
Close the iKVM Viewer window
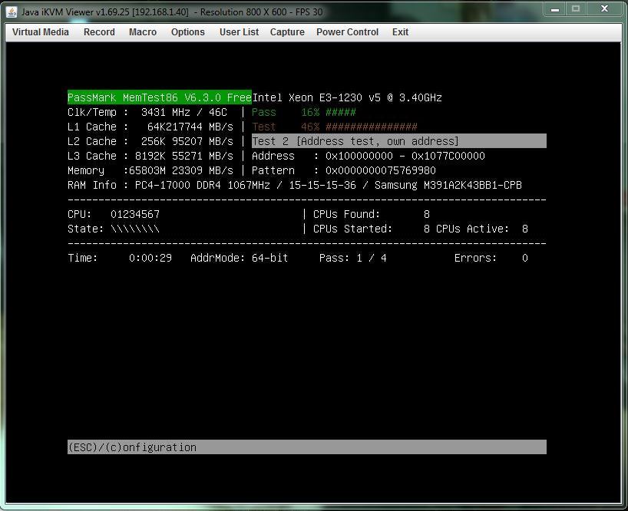pos(605,8)
